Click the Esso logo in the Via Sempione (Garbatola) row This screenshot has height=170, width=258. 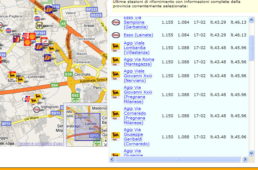click(116, 22)
